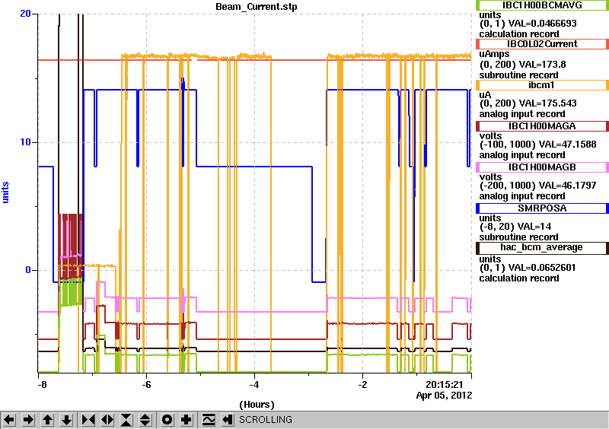This screenshot has width=609, height=429.
Task: Click the y-axis value 10
Action: pos(25,142)
